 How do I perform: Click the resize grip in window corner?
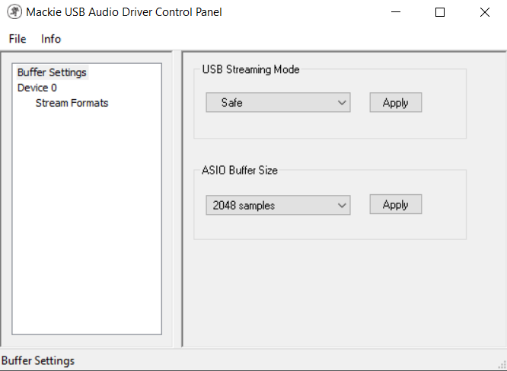502,366
